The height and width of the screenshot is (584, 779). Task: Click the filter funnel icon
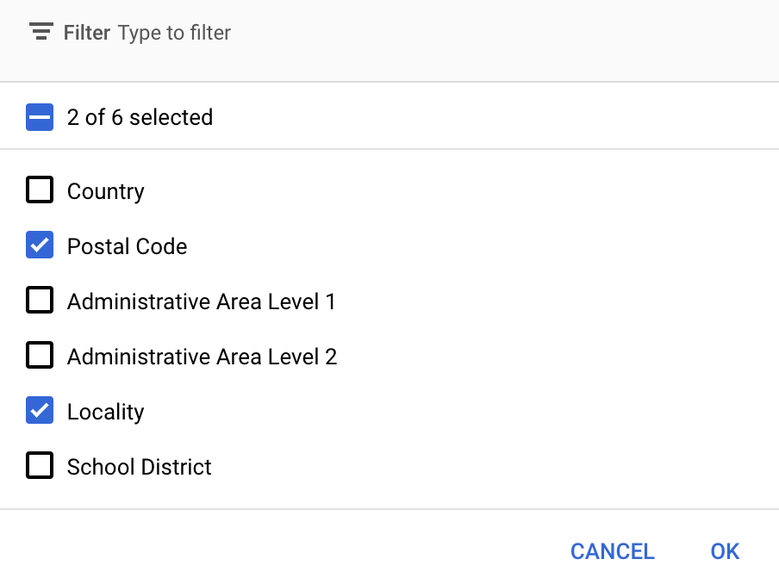[x=41, y=32]
